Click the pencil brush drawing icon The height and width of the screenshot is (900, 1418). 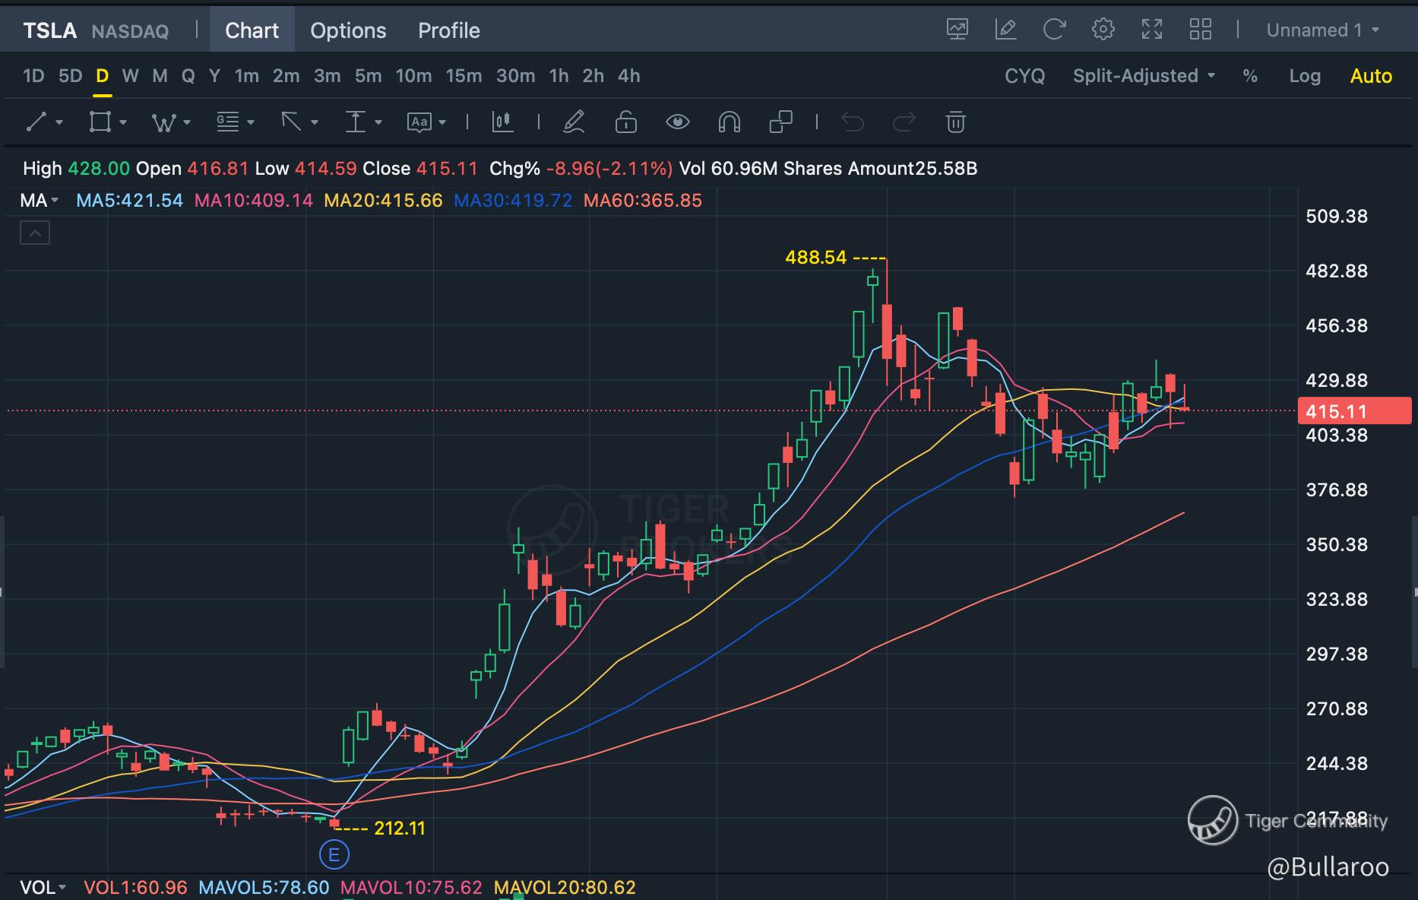tap(574, 122)
